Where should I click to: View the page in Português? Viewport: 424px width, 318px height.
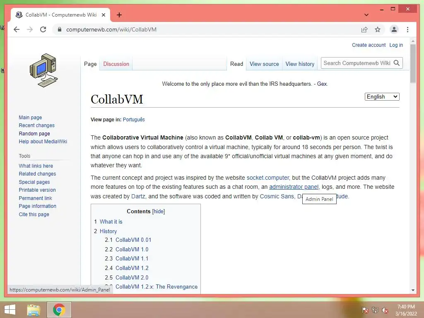coord(134,120)
